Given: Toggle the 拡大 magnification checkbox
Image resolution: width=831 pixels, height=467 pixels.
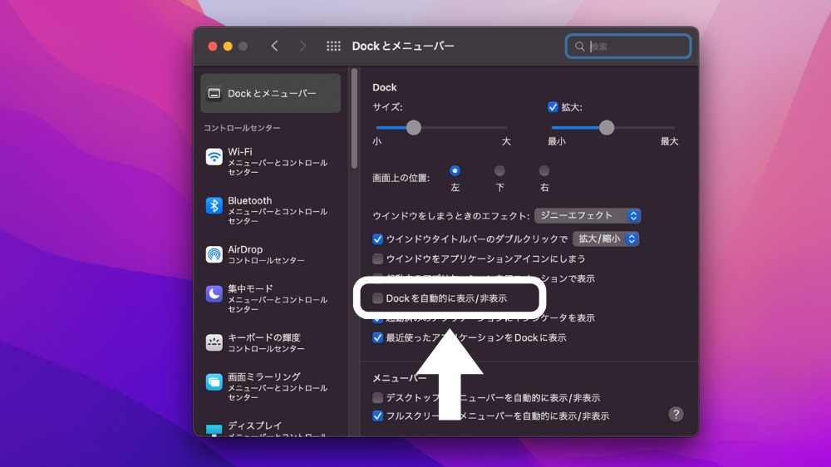Looking at the screenshot, I should coord(553,107).
